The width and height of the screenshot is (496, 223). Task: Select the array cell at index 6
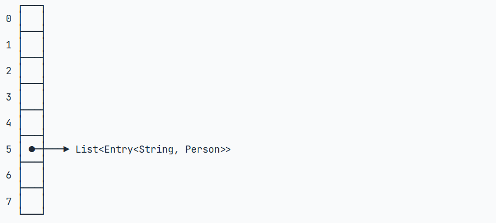click(x=32, y=175)
